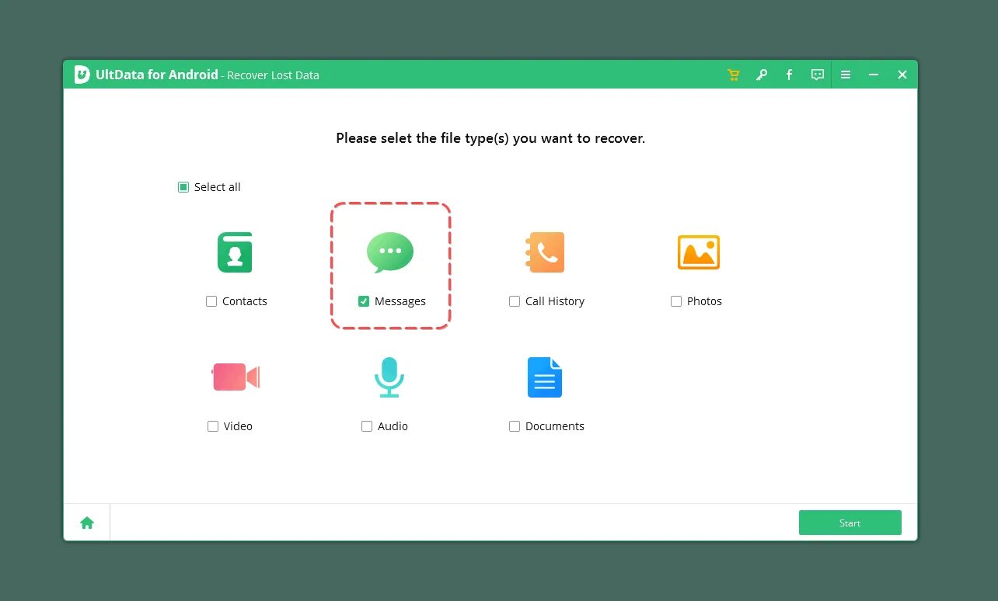Click the 'UltData for Android' title text

pos(157,75)
